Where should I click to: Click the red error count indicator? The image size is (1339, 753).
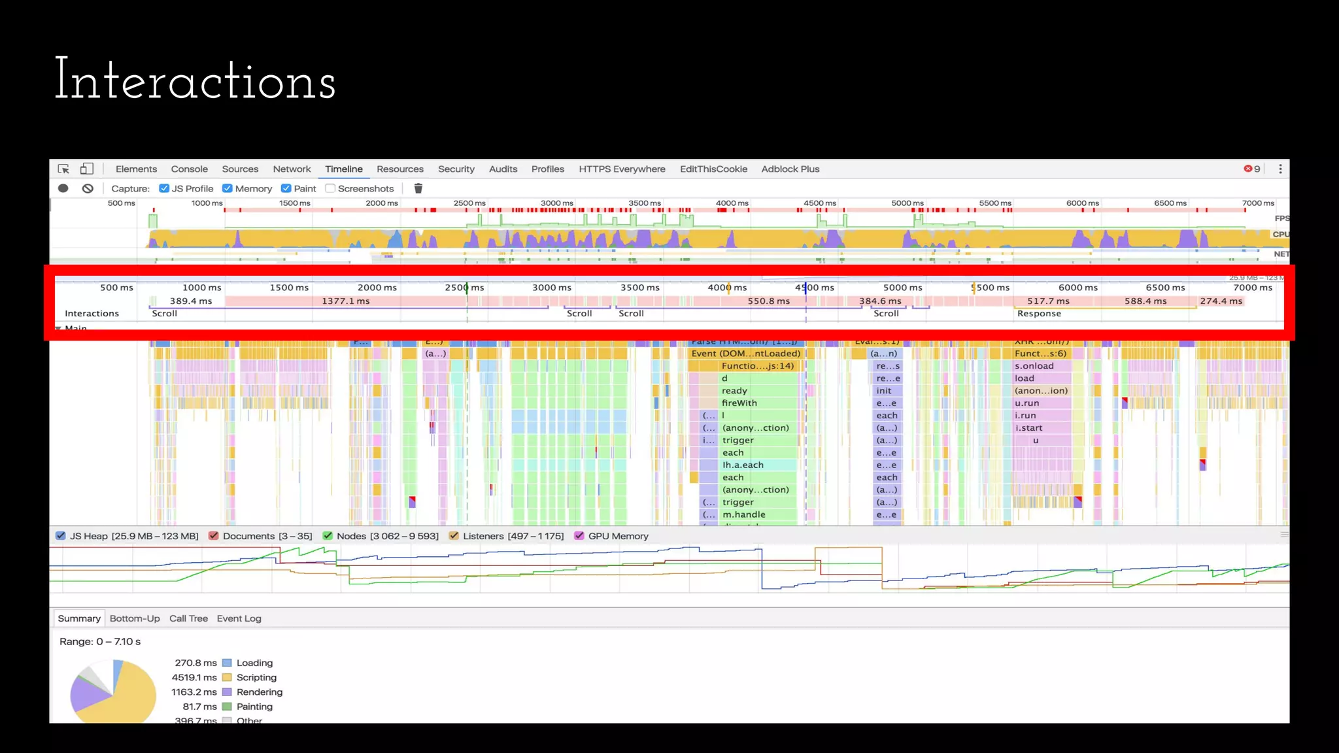[1251, 169]
